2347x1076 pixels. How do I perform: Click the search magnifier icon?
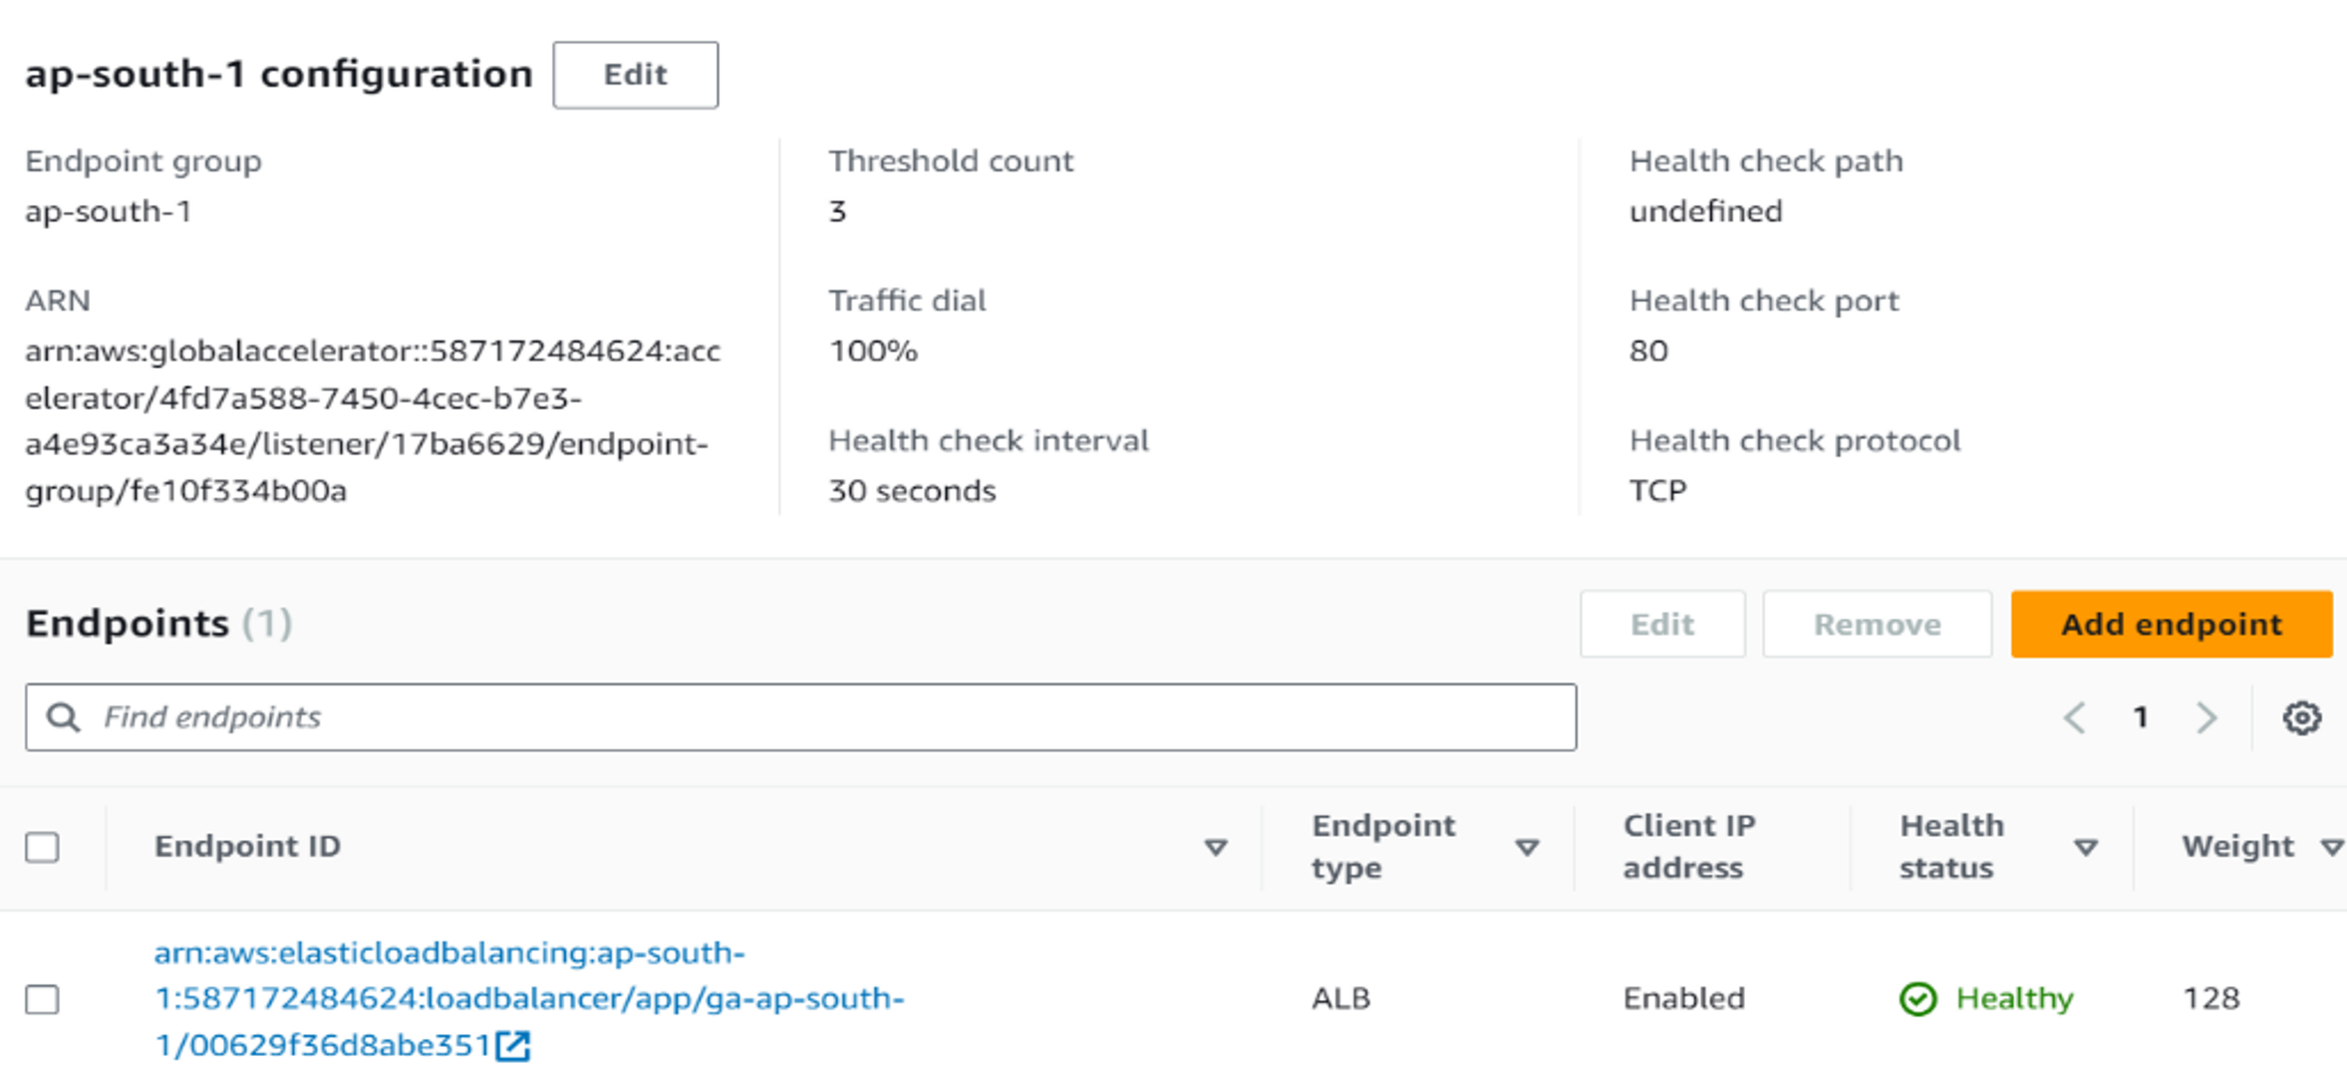64,717
